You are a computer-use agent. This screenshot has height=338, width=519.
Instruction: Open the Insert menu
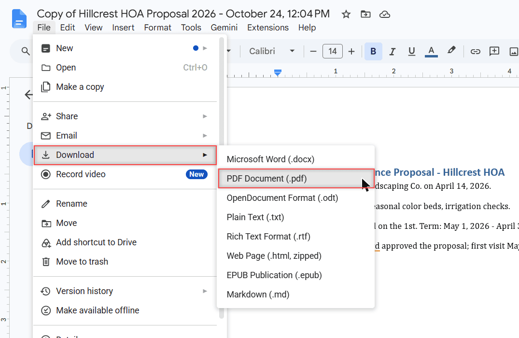point(123,28)
